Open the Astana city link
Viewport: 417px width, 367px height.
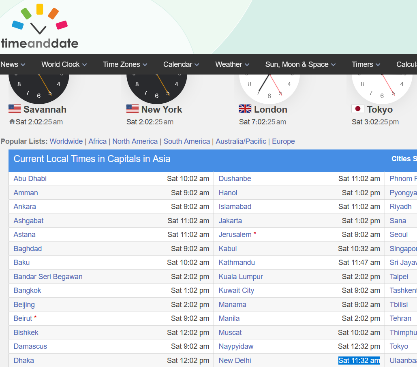(x=24, y=235)
